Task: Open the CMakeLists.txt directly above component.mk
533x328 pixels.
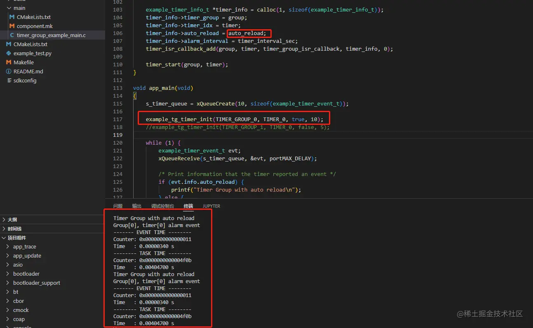Action: click(x=34, y=17)
